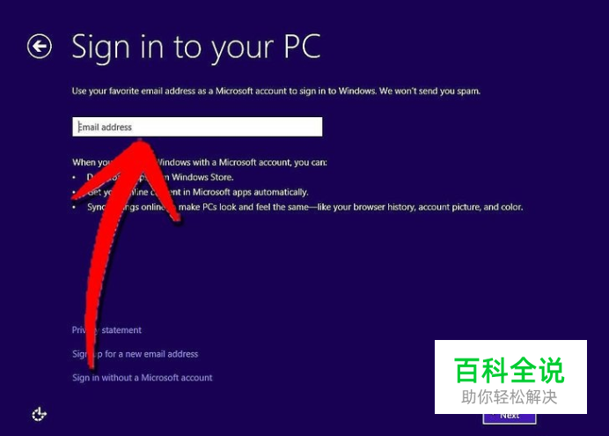Open the Ease of Access icon
The image size is (609, 436).
pyautogui.click(x=39, y=414)
